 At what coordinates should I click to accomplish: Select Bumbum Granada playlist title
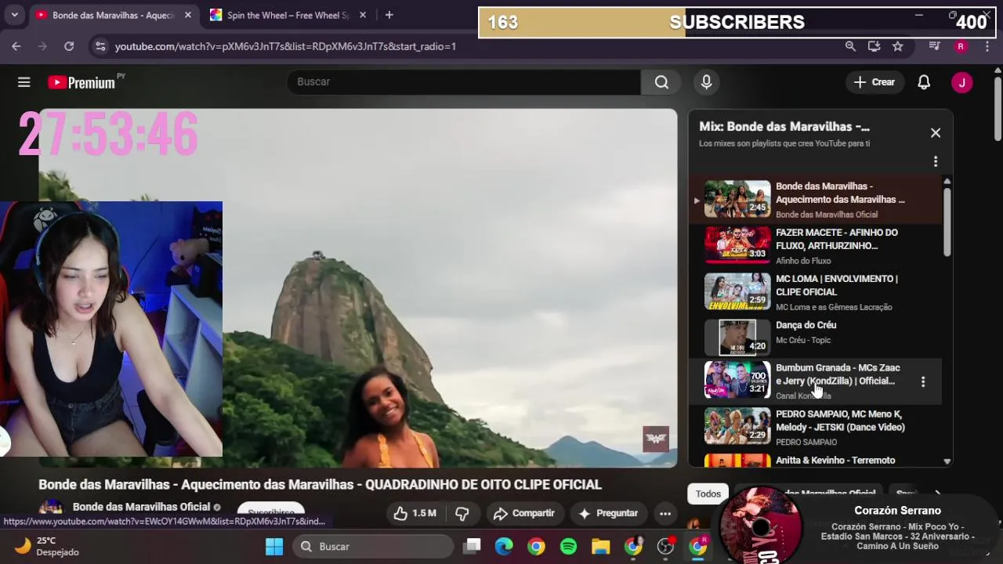838,374
